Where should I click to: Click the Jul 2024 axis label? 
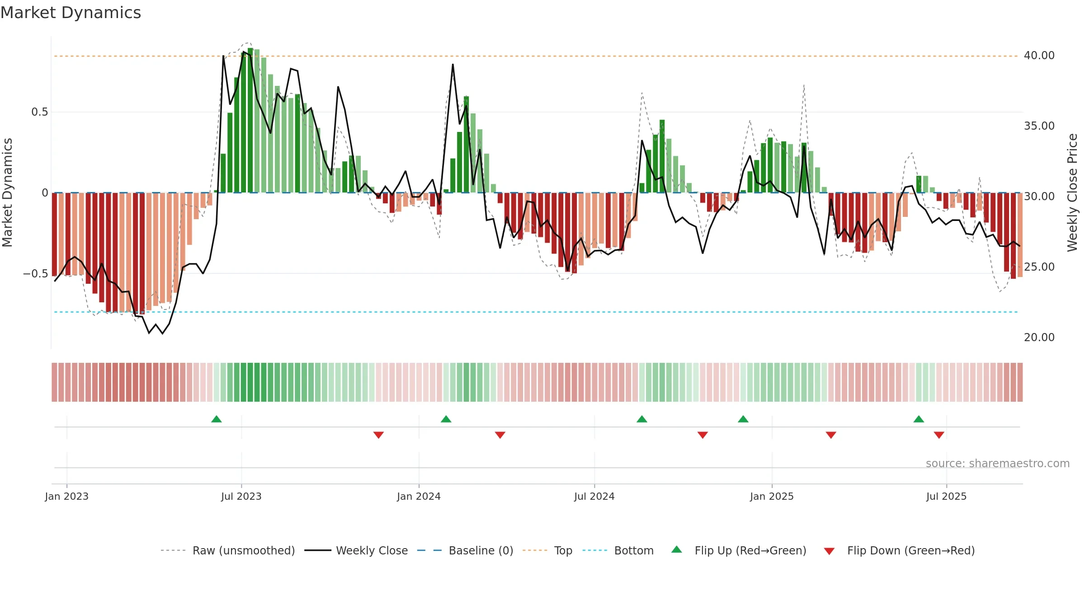point(594,496)
